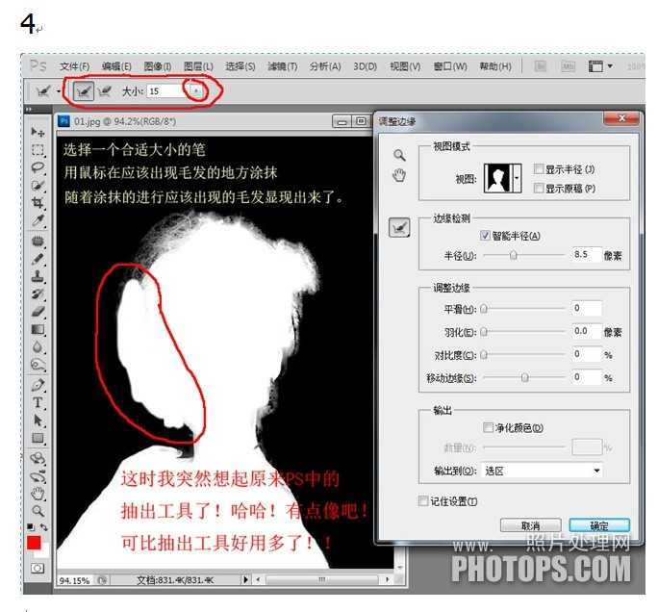The width and height of the screenshot is (658, 612).
Task: Open the 输出到(O) dropdown
Action: [543, 471]
